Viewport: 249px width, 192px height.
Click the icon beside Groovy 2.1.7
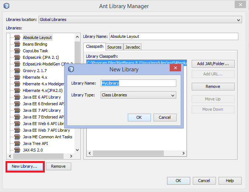pos(17,71)
